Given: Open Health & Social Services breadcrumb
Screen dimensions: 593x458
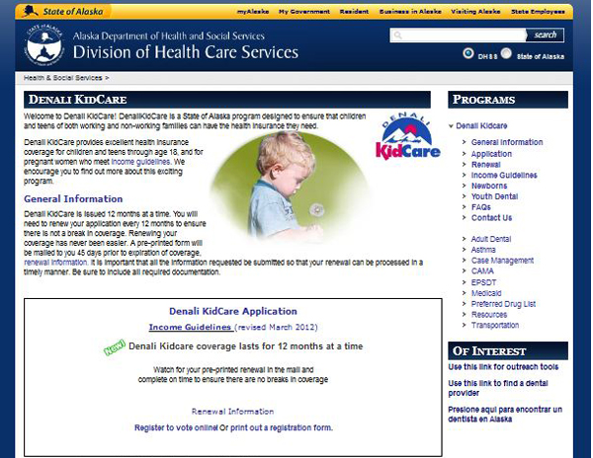Looking at the screenshot, I should click(x=63, y=78).
